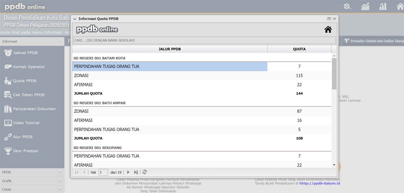Viewport: 404px width, 193px height.
Task: Go to next page of quota list
Action: point(128,172)
